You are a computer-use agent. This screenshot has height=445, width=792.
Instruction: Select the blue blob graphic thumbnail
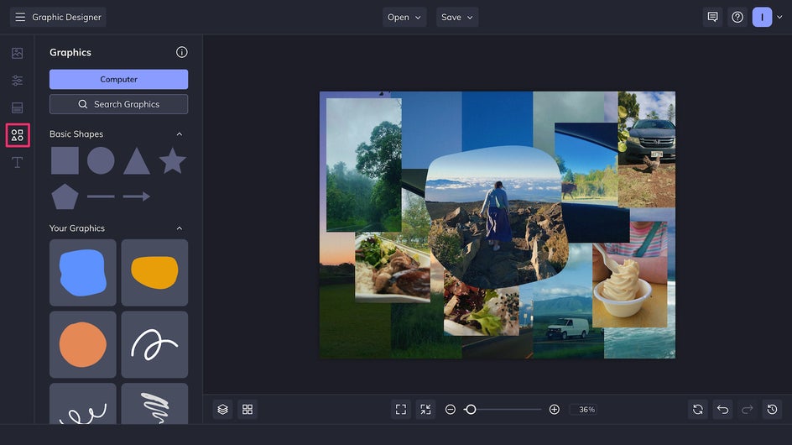point(83,273)
